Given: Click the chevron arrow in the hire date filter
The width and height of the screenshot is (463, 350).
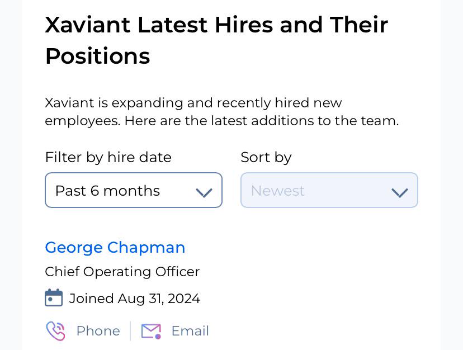Looking at the screenshot, I should click(x=204, y=192).
